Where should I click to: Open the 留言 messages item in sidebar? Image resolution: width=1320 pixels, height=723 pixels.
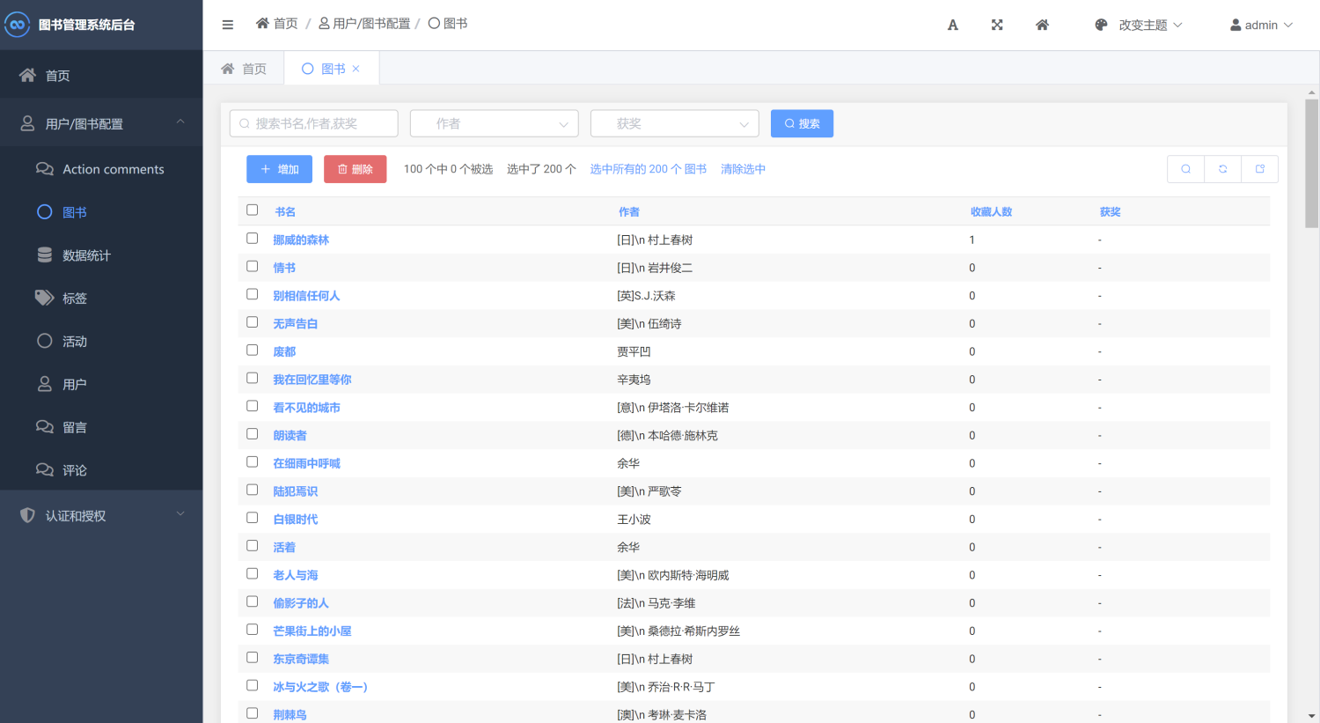pyautogui.click(x=101, y=427)
